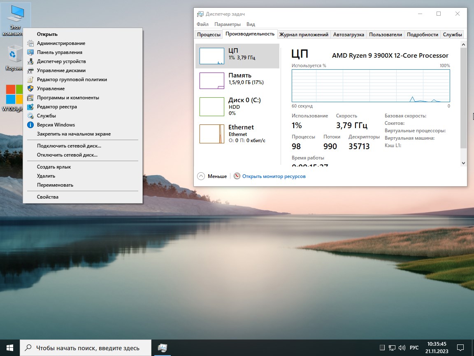Click the Resource Monitor gauge icon

(x=237, y=176)
